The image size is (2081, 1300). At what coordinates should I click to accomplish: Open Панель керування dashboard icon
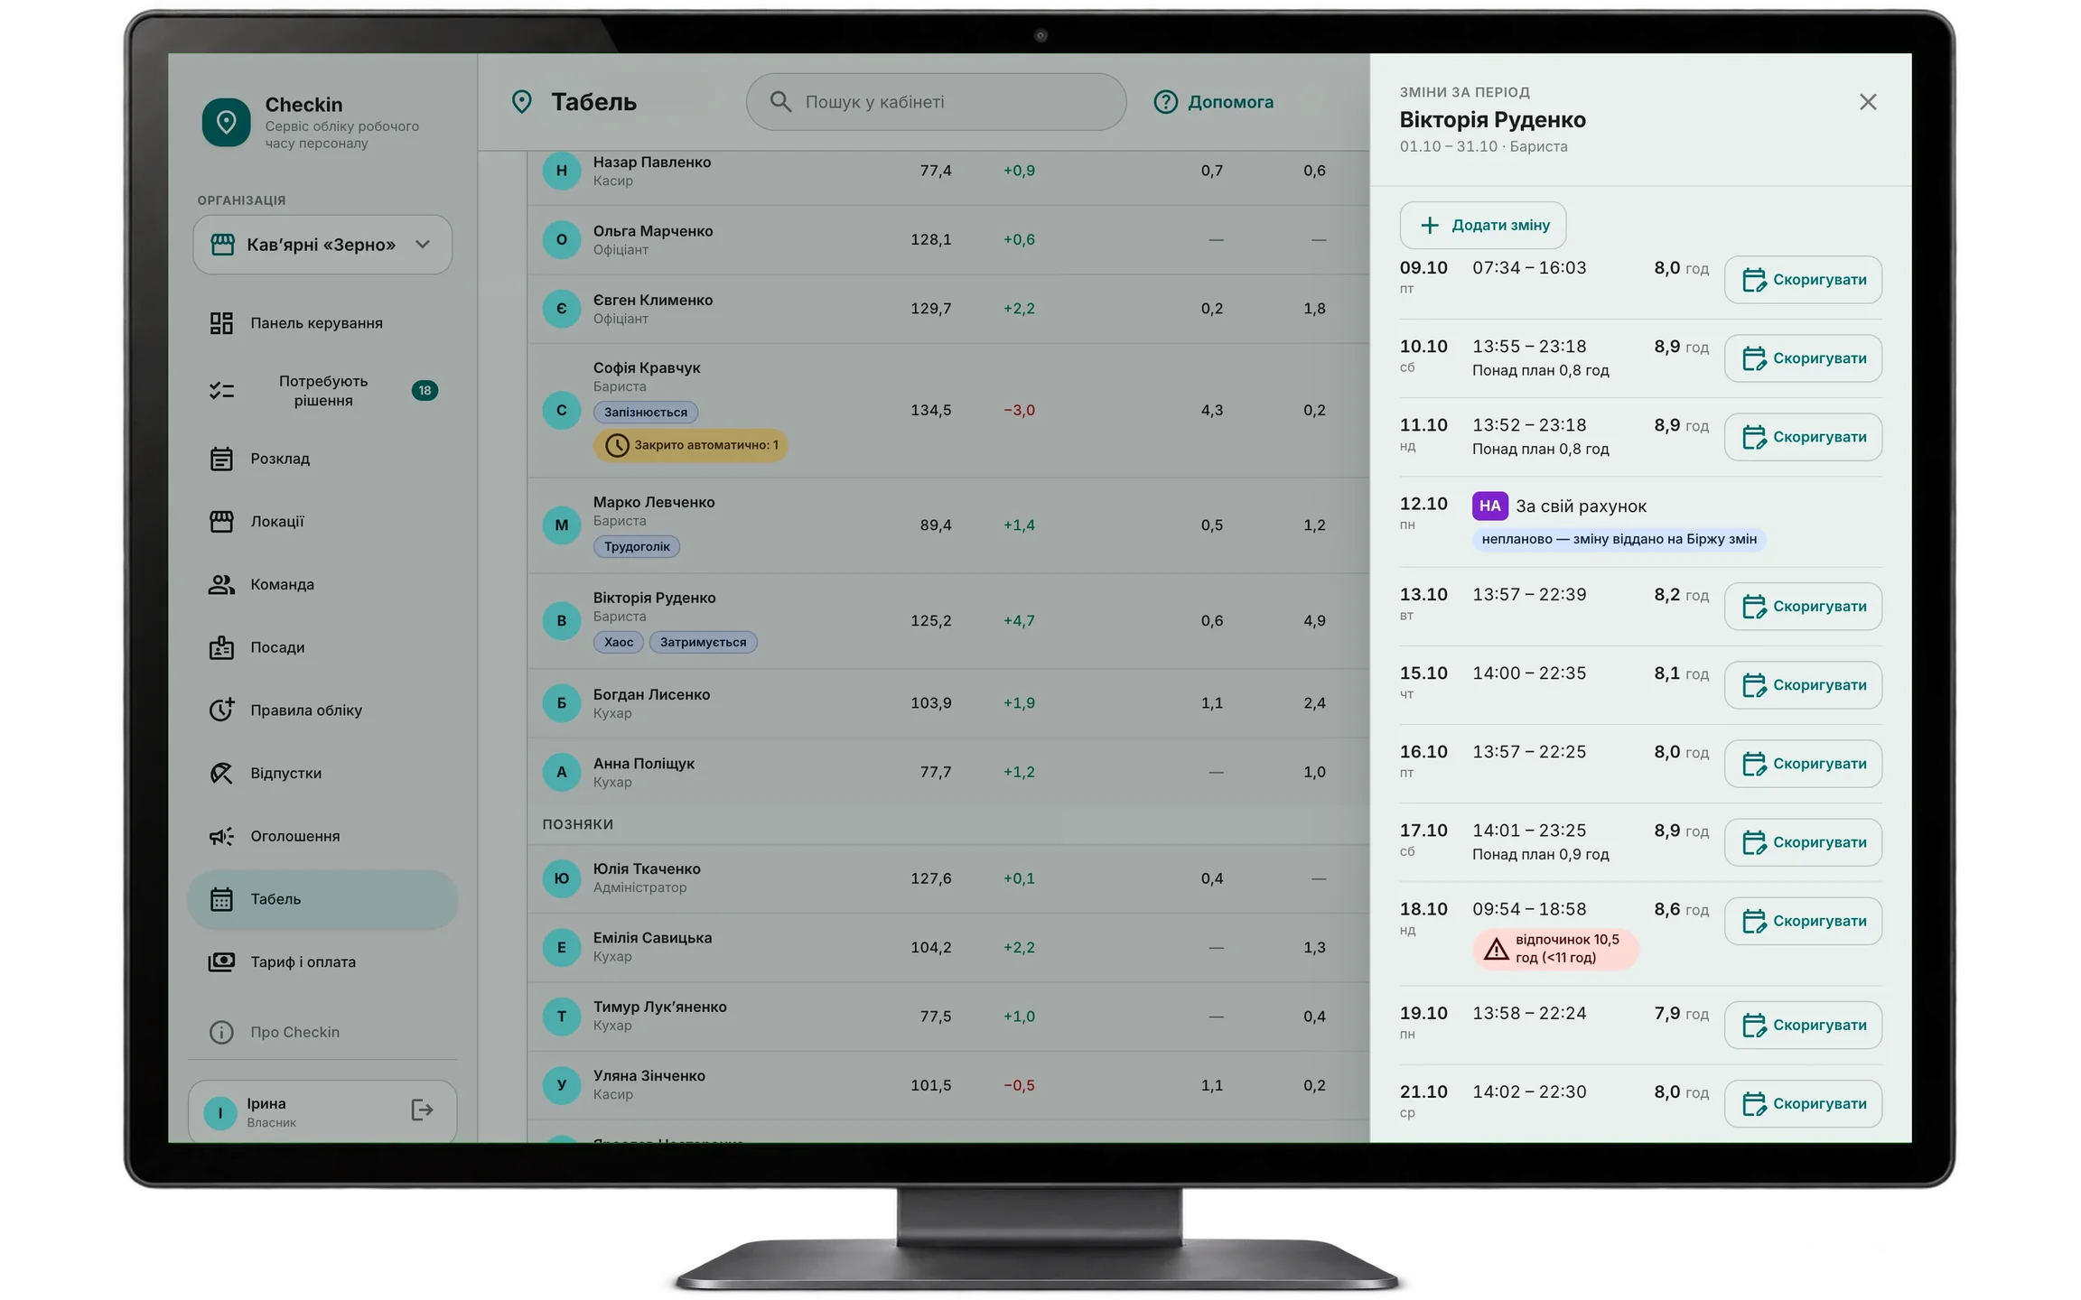point(221,323)
